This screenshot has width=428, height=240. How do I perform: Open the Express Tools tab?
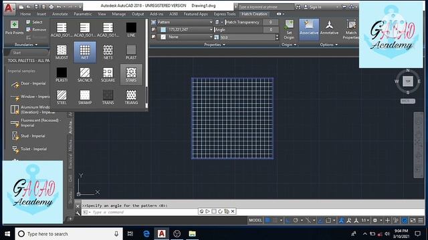[x=225, y=14]
